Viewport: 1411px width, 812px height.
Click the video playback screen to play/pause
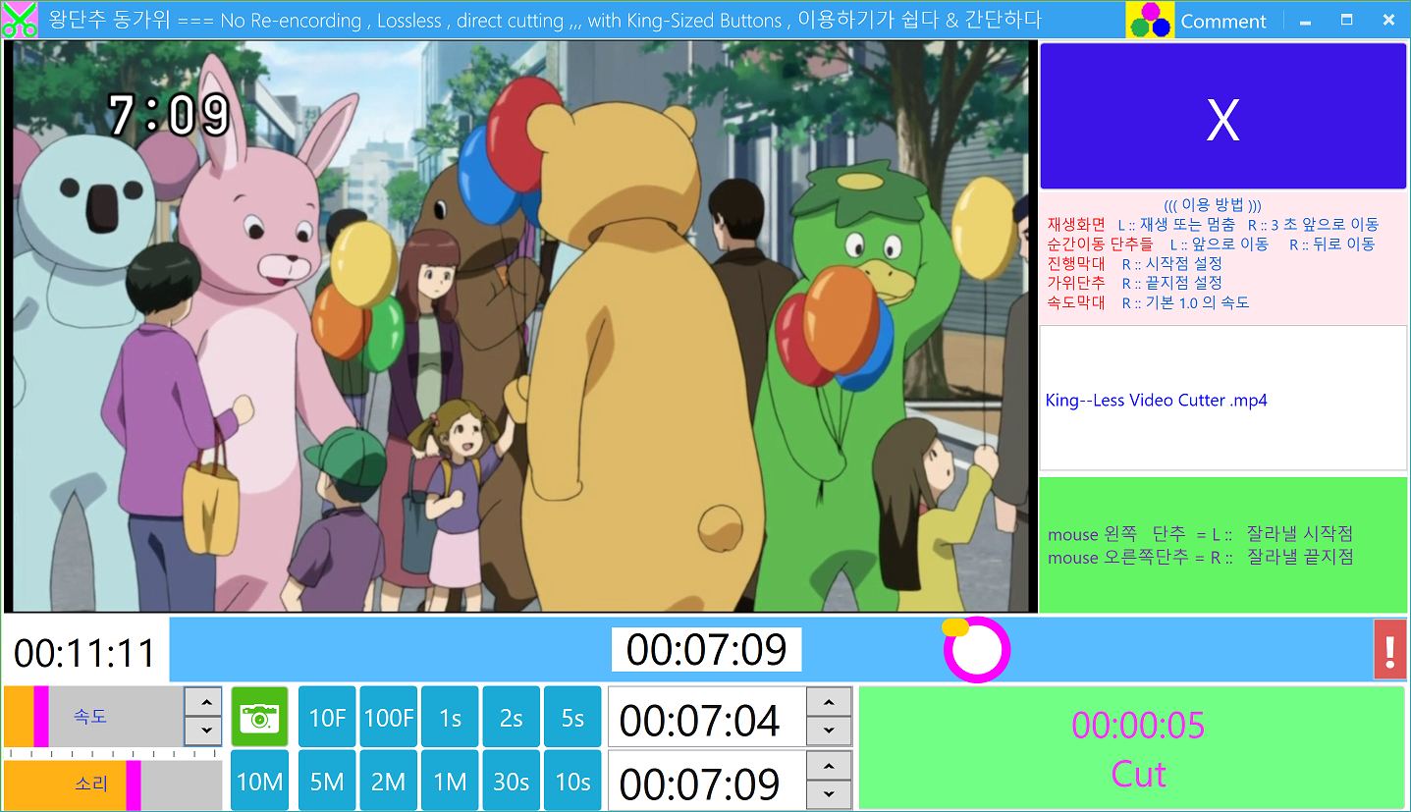tap(520, 327)
